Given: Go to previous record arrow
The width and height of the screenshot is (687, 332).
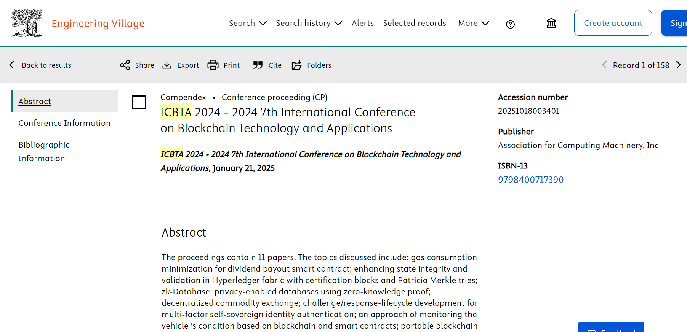Looking at the screenshot, I should [x=604, y=65].
